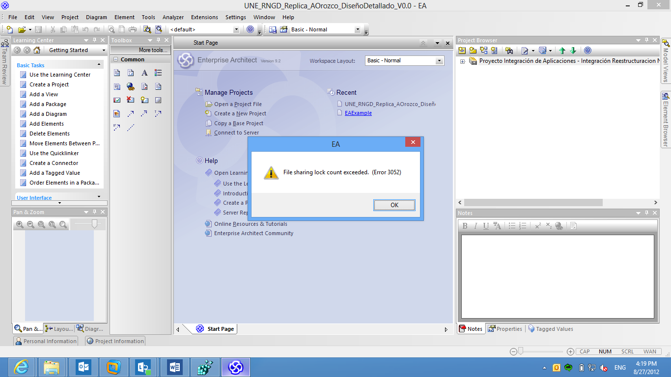Image resolution: width=671 pixels, height=377 pixels.
Task: Open the Diagram menu
Action: (x=96, y=17)
